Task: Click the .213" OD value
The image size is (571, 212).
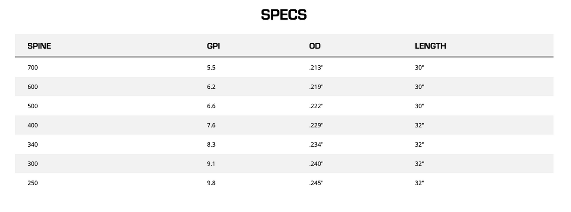Action: tap(316, 68)
